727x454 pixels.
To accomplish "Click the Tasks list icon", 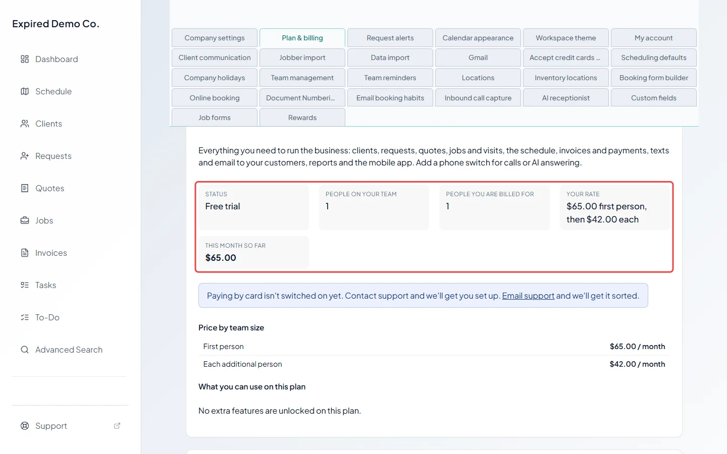I will pos(25,285).
